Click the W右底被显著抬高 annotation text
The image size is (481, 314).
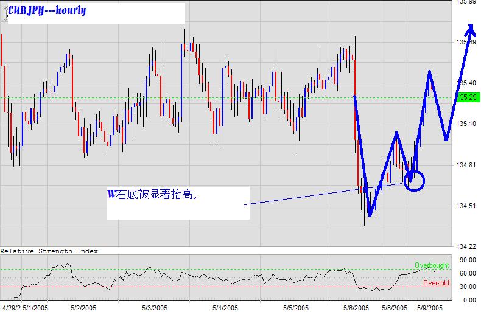pyautogui.click(x=153, y=194)
